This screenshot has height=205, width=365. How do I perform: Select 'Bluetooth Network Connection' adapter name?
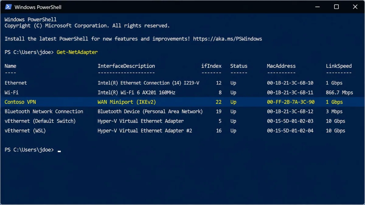44,111
